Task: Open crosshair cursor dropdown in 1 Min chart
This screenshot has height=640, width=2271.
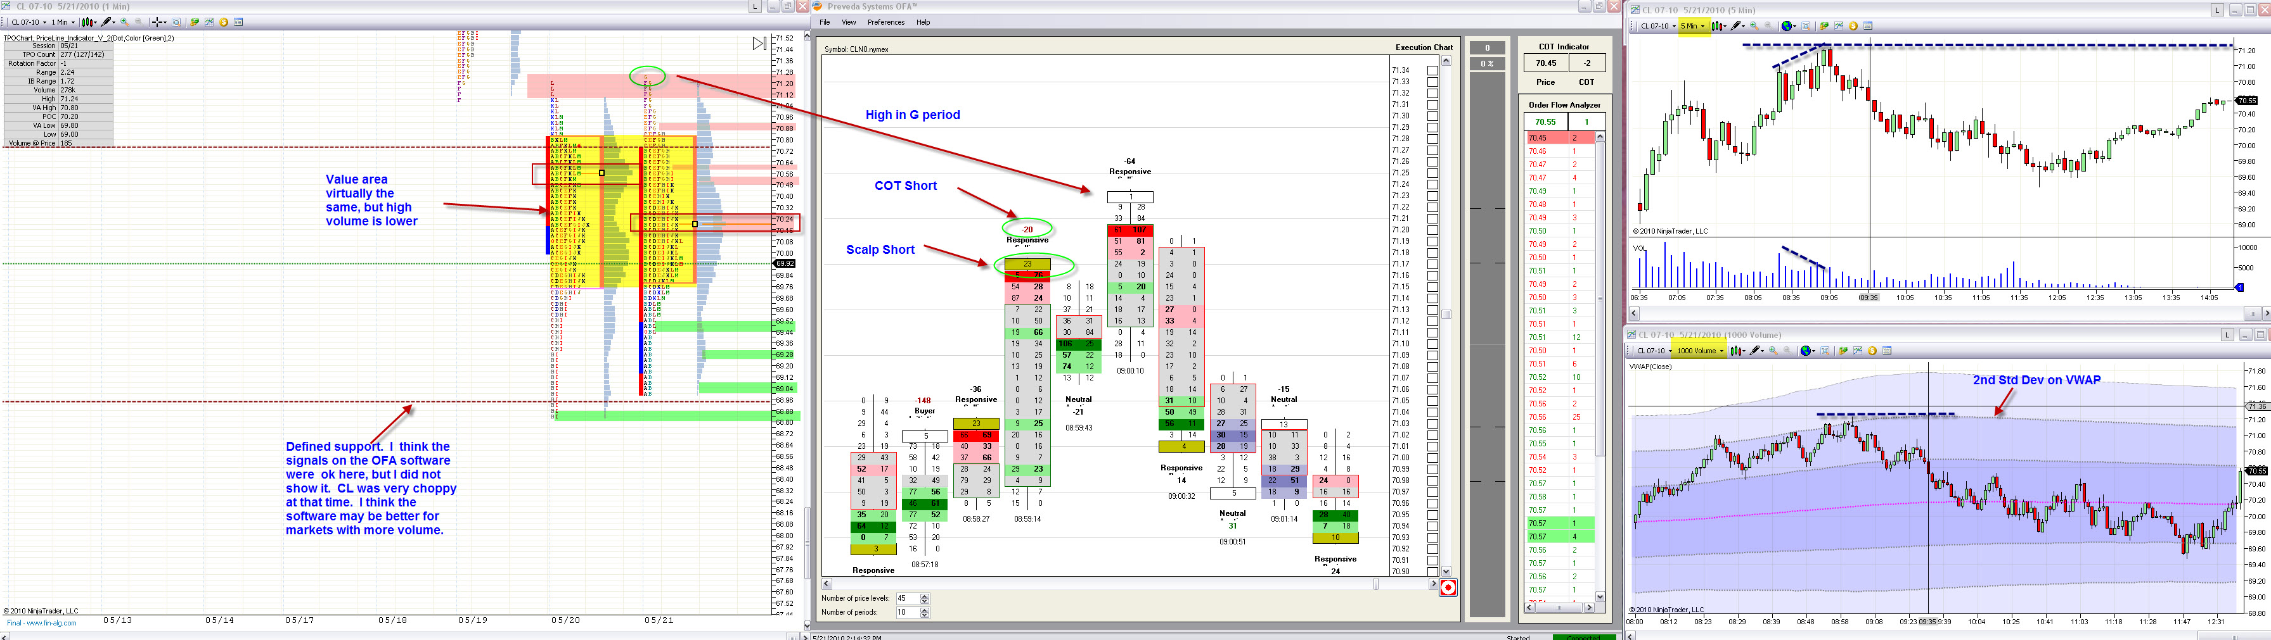Action: (160, 22)
